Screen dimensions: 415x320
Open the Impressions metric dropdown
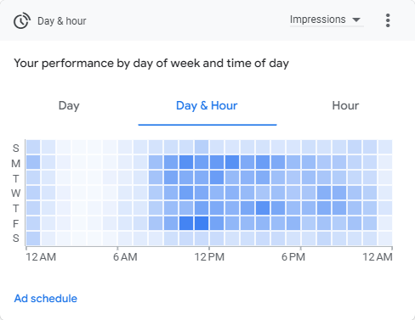pyautogui.click(x=327, y=20)
